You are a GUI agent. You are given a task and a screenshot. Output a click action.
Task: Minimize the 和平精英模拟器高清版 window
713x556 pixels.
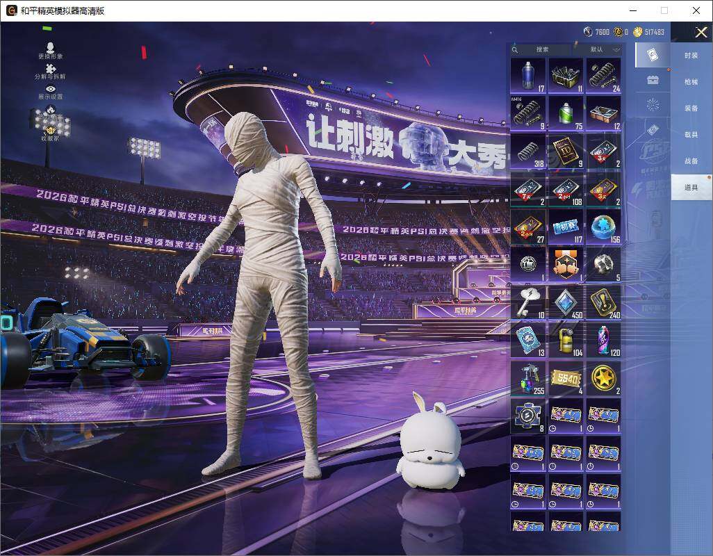[633, 10]
